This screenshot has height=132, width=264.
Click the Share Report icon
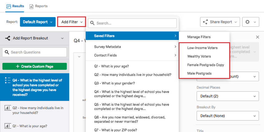pyautogui.click(x=205, y=22)
